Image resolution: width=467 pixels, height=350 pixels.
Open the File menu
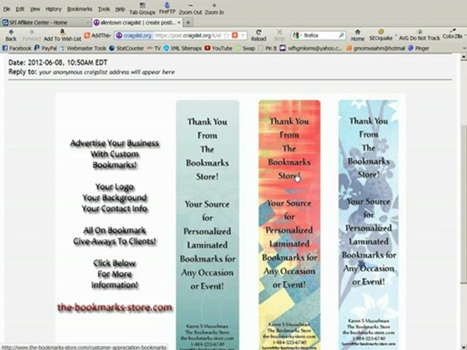point(6,9)
